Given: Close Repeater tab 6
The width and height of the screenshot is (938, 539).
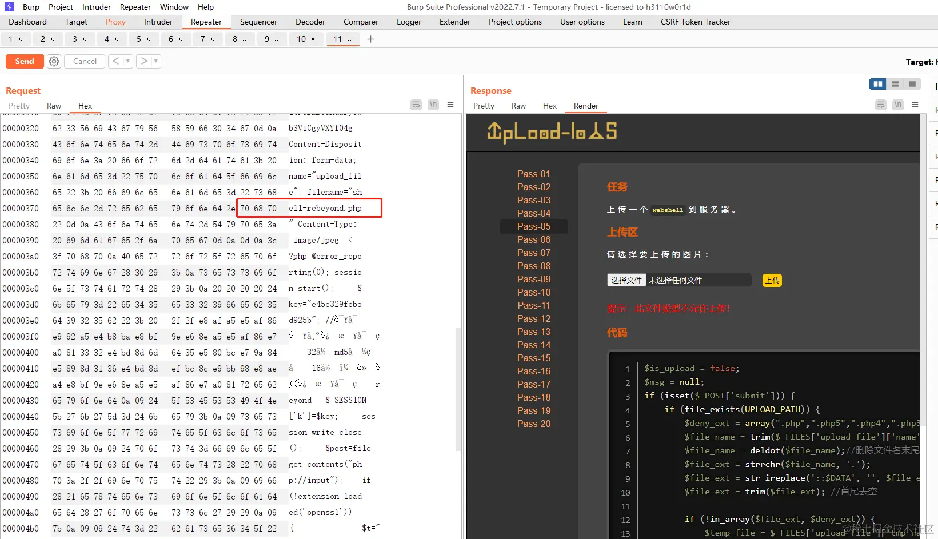Looking at the screenshot, I should (180, 39).
